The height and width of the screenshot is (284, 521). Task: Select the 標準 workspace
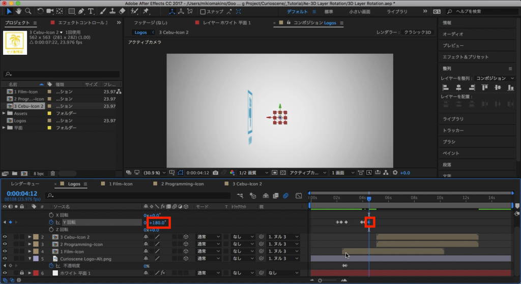pyautogui.click(x=329, y=12)
